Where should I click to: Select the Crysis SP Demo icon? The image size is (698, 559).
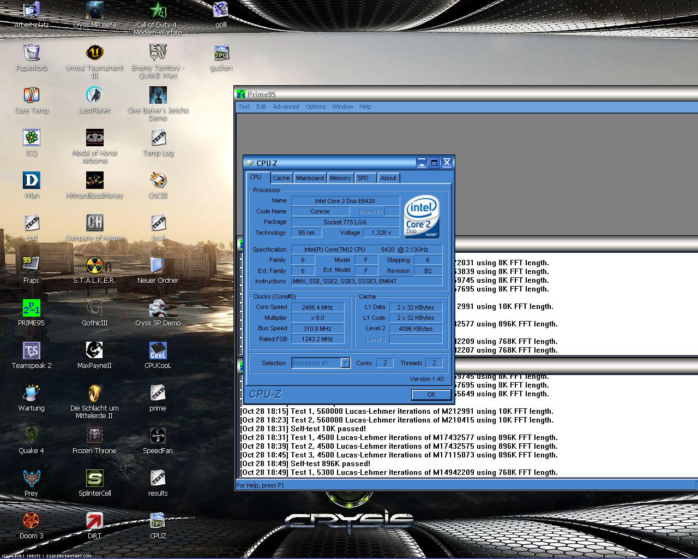tap(158, 308)
